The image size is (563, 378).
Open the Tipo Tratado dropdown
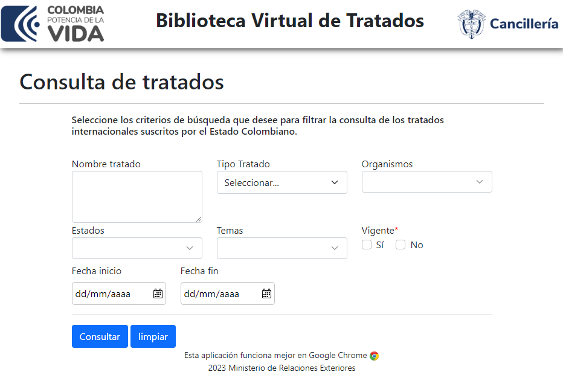coord(281,182)
